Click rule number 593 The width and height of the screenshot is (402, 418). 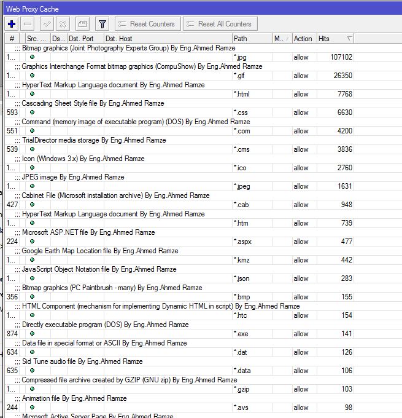[12, 112]
